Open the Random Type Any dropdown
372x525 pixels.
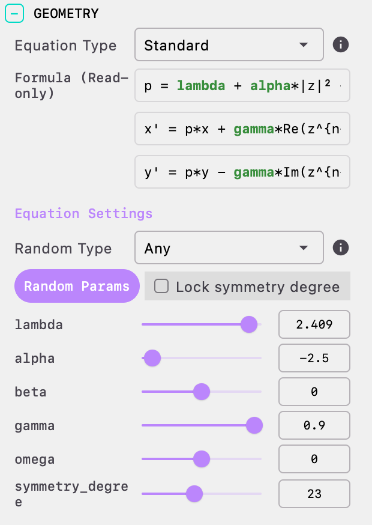(x=229, y=247)
